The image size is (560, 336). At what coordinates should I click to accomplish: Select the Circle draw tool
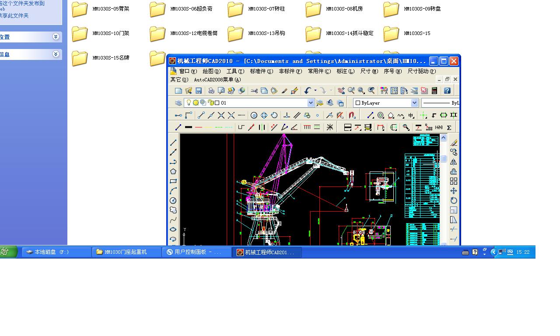click(x=173, y=200)
